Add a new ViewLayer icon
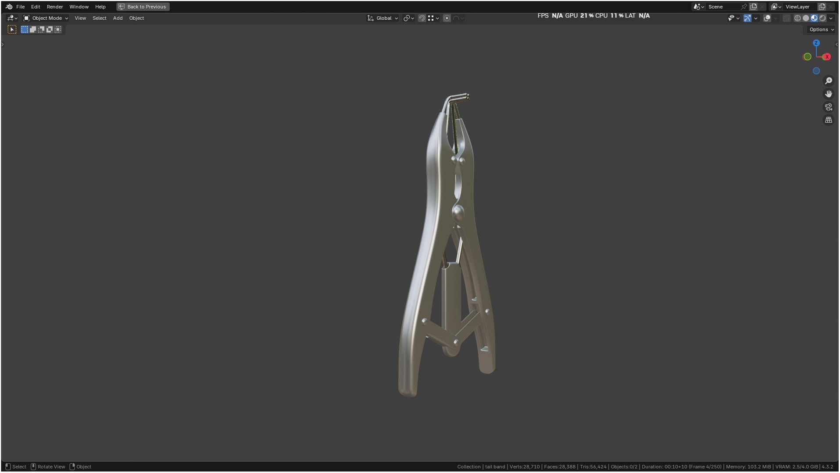Screen dimensions: 840x473 coord(822,7)
